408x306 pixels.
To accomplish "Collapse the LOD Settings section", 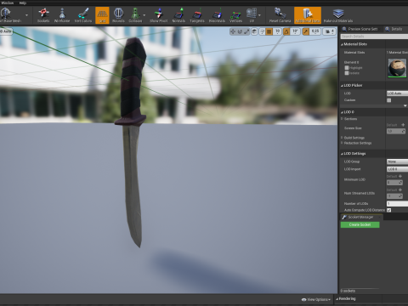I will click(x=342, y=154).
